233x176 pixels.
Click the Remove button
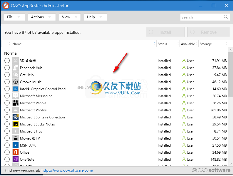209,32
